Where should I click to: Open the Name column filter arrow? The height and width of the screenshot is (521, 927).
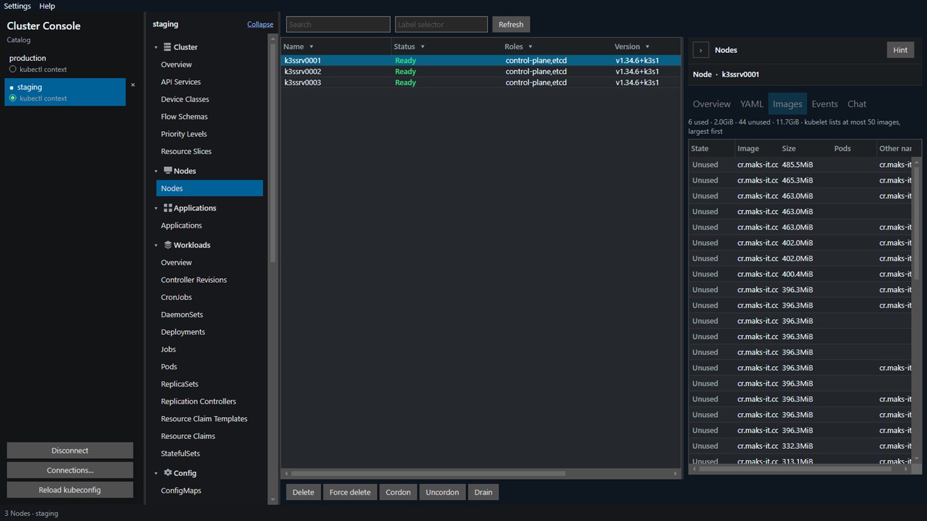coord(311,47)
